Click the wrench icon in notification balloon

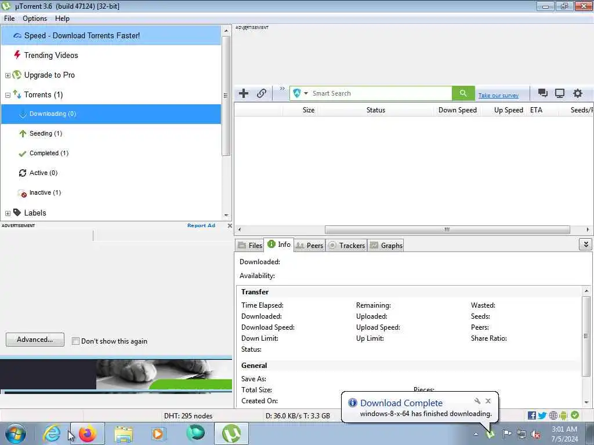[x=477, y=401]
